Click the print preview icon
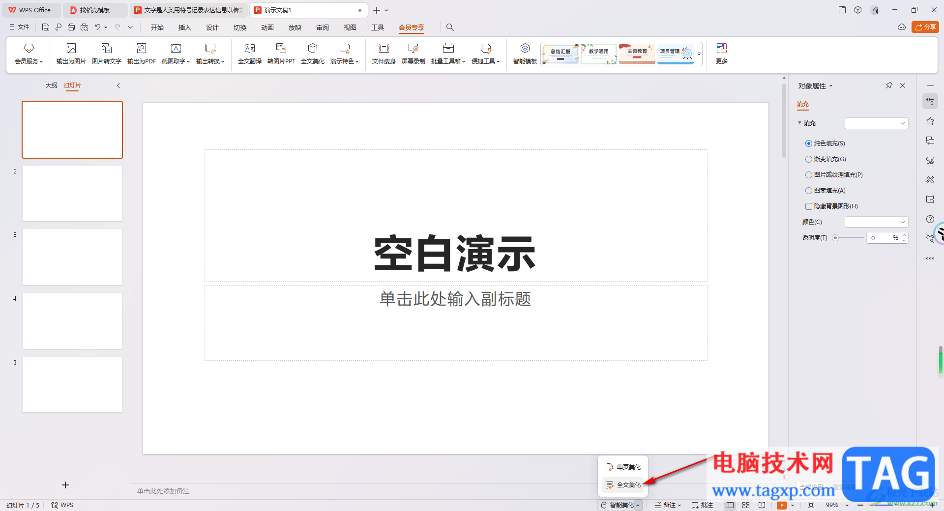The image size is (944, 511). coord(84,28)
